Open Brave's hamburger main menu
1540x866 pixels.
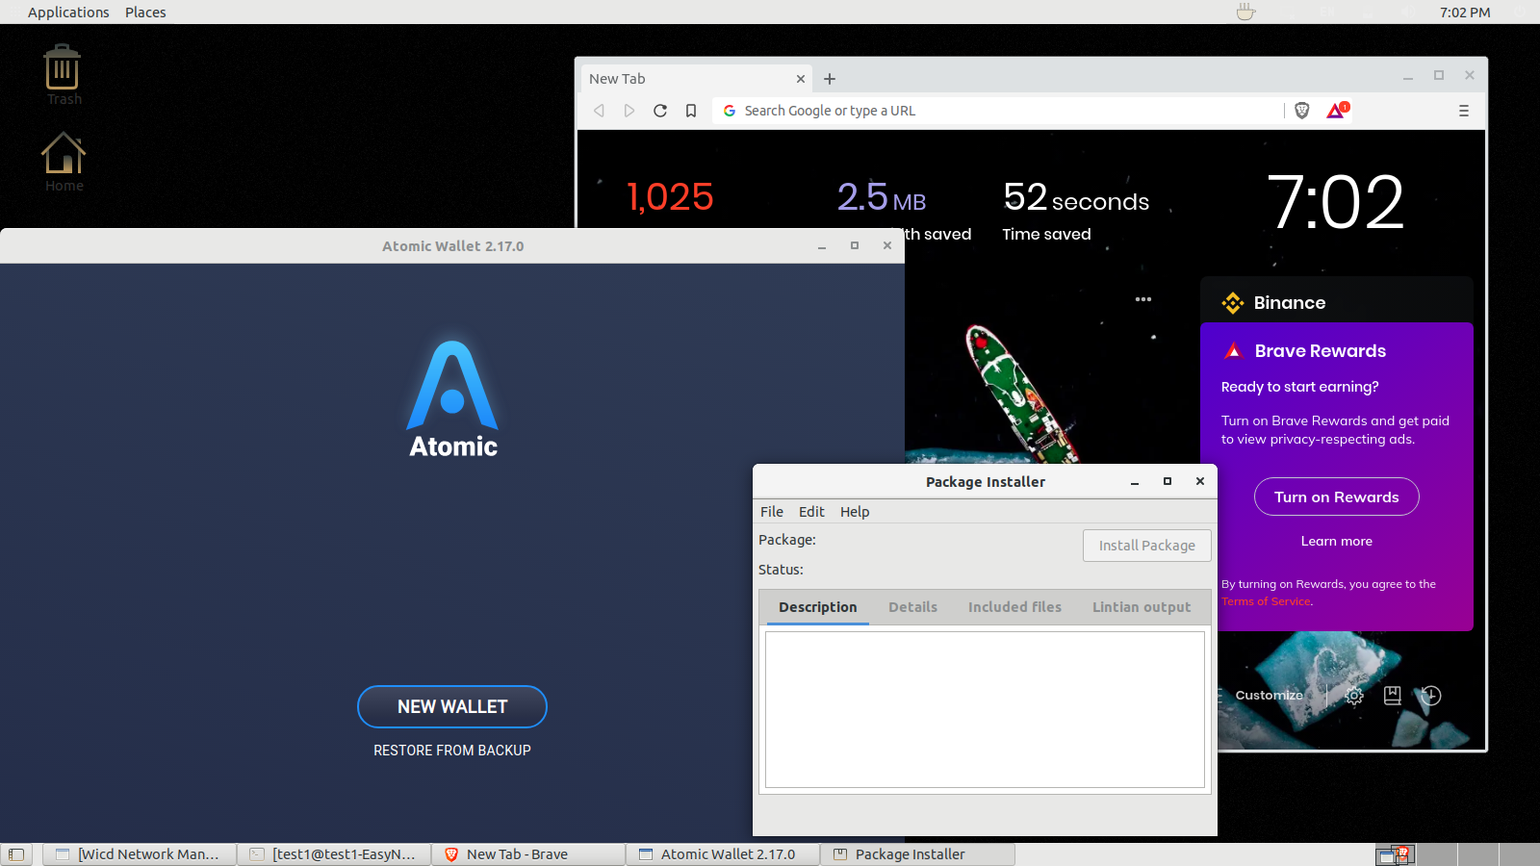tap(1464, 111)
